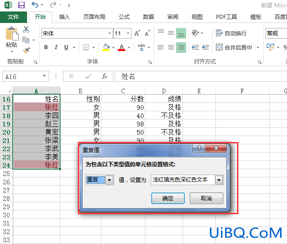Increase font size with larger A icon

click(x=137, y=34)
